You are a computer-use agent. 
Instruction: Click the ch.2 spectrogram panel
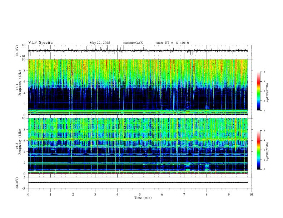[x=138, y=146]
